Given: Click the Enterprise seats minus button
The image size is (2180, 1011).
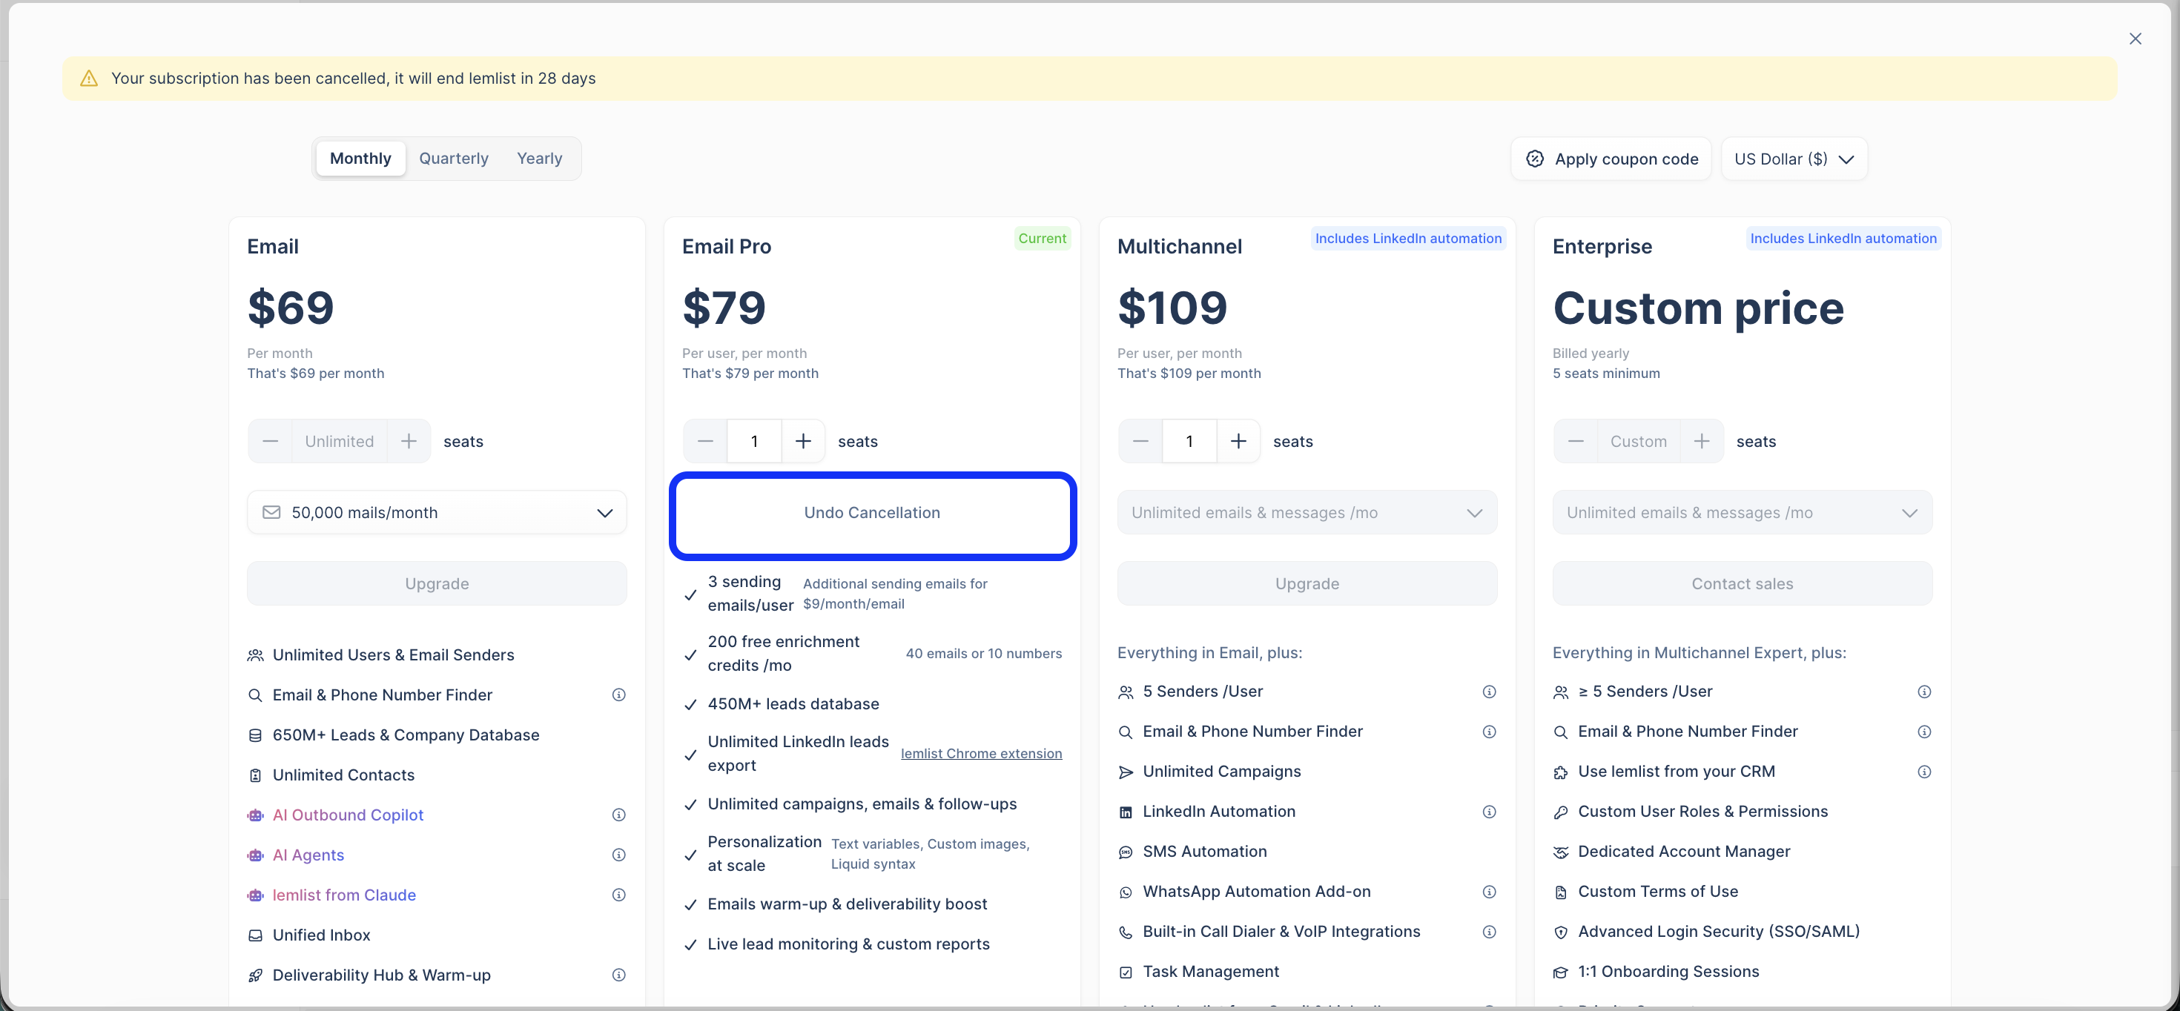Looking at the screenshot, I should (x=1576, y=442).
